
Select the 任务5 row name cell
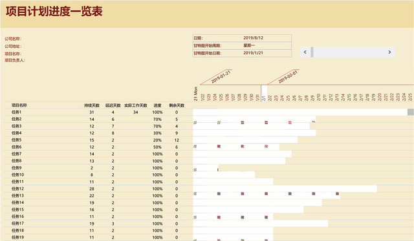click(x=16, y=140)
